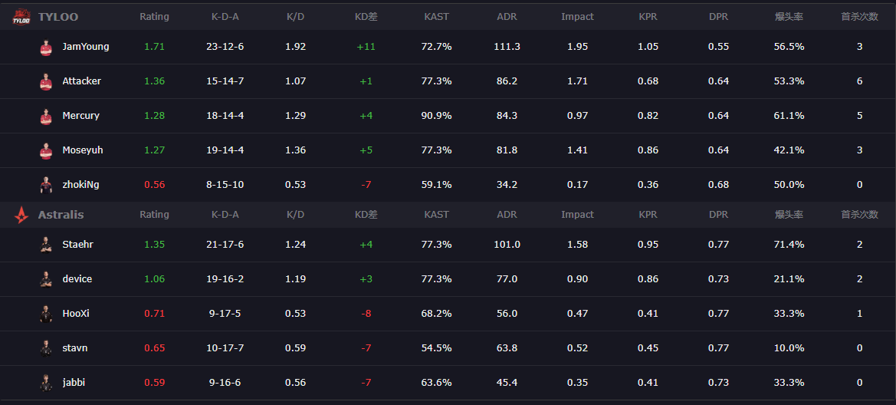This screenshot has height=405, width=896.
Task: Click jabbi's player avatar
Action: point(46,383)
